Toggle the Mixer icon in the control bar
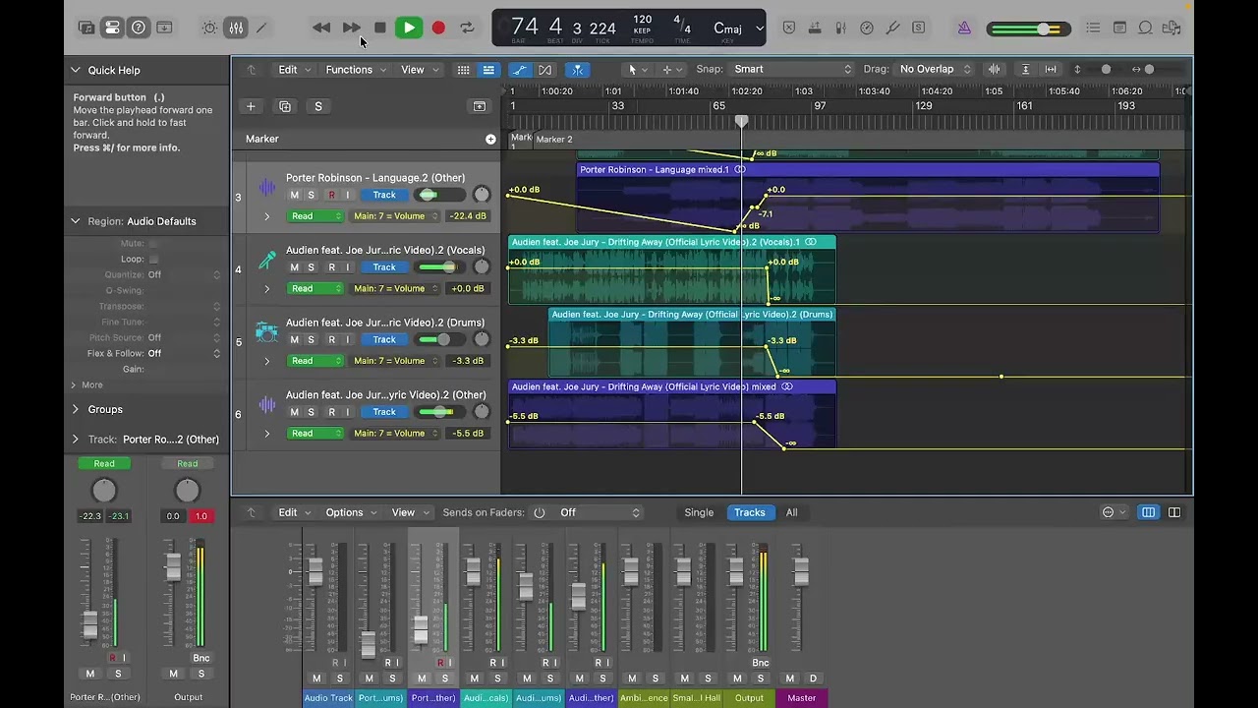 [236, 28]
